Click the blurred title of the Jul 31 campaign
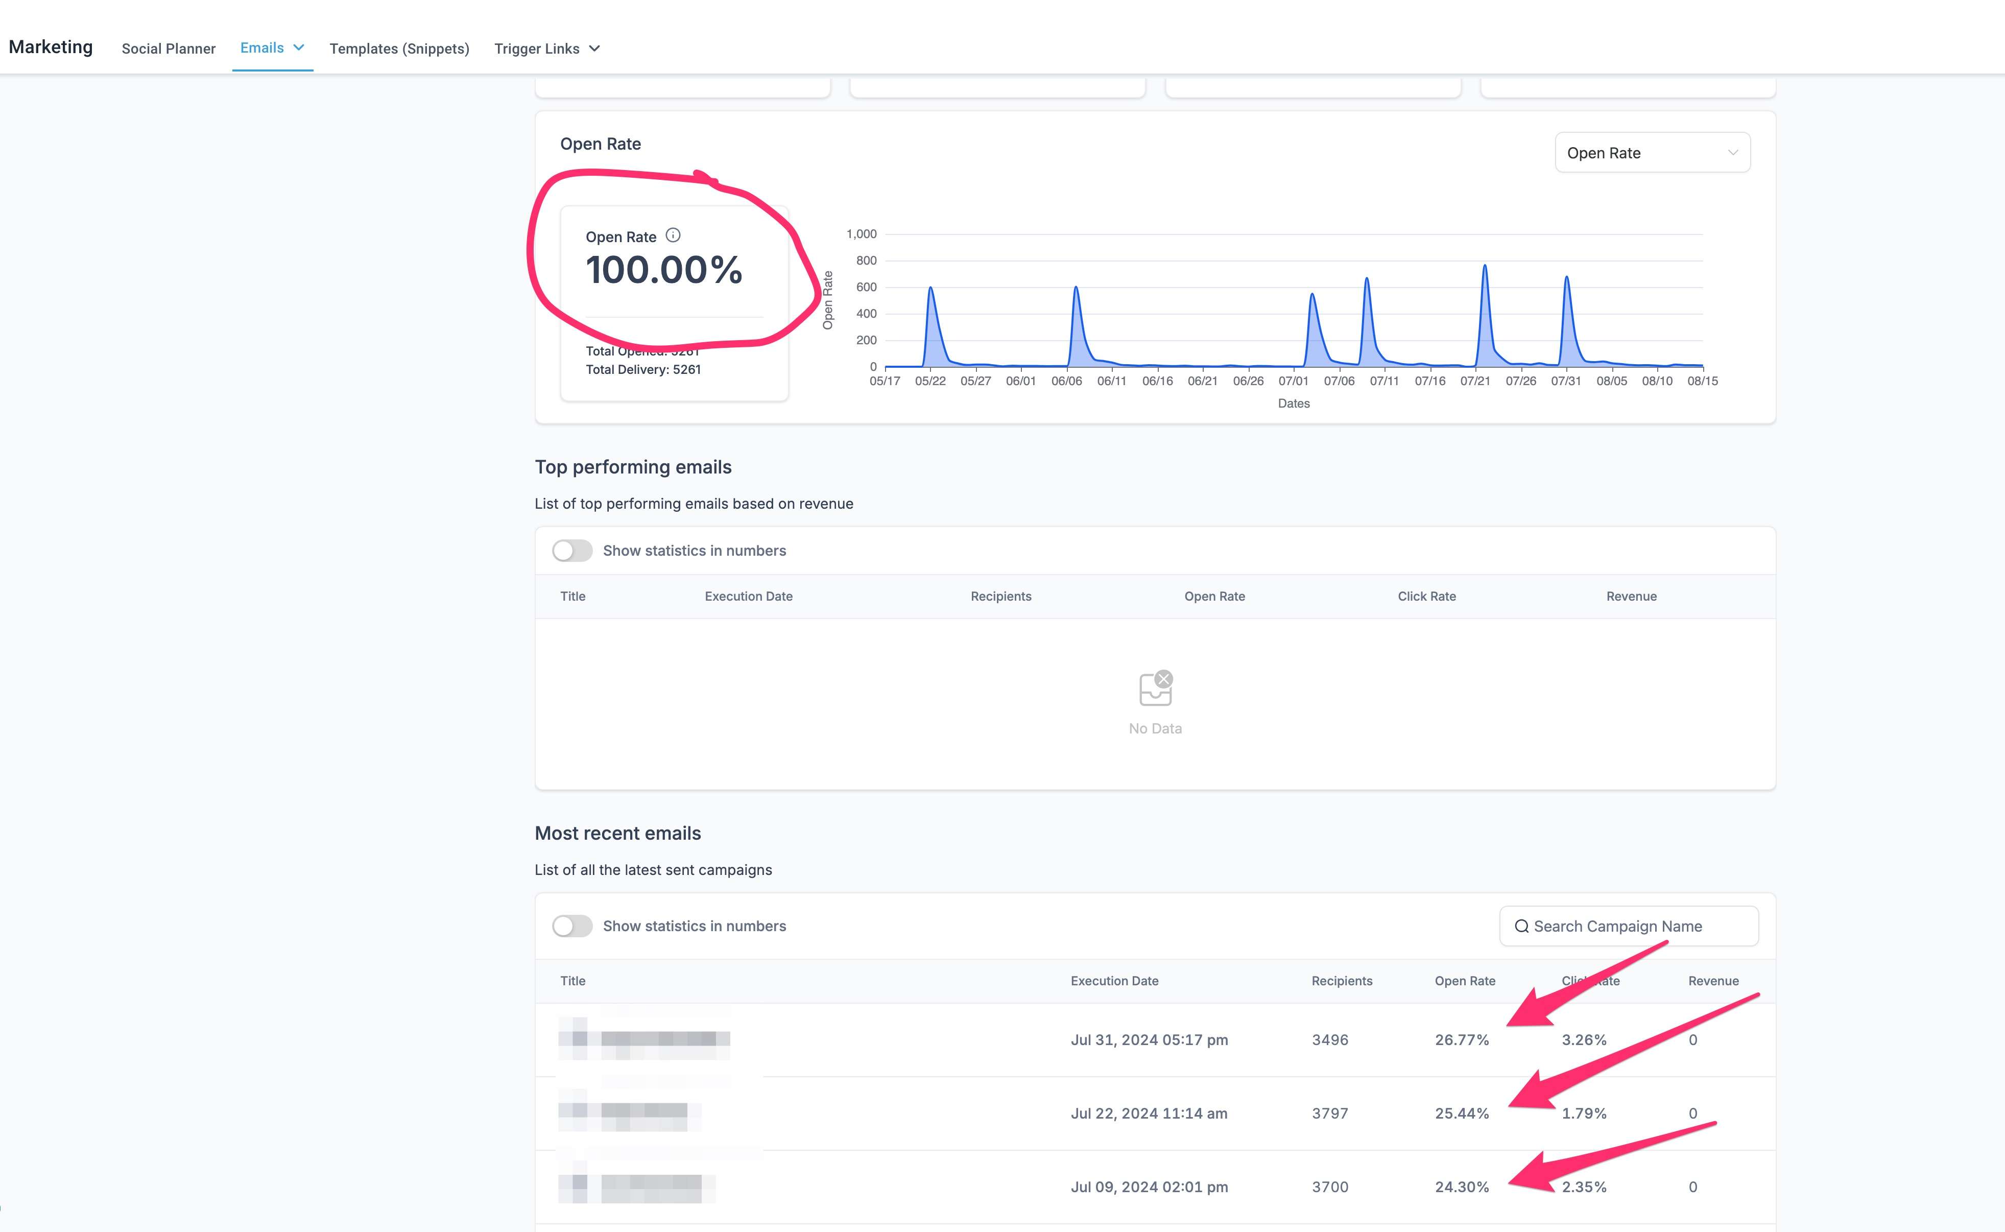The width and height of the screenshot is (2005, 1232). (x=643, y=1038)
